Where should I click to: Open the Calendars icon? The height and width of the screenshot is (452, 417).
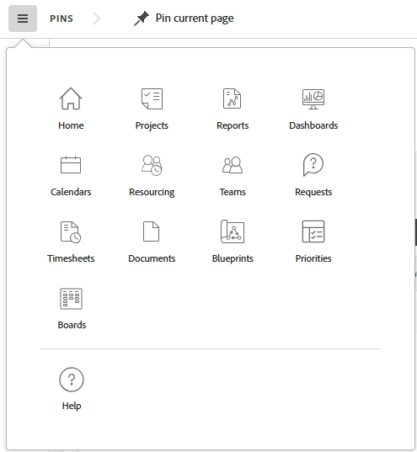click(x=71, y=165)
